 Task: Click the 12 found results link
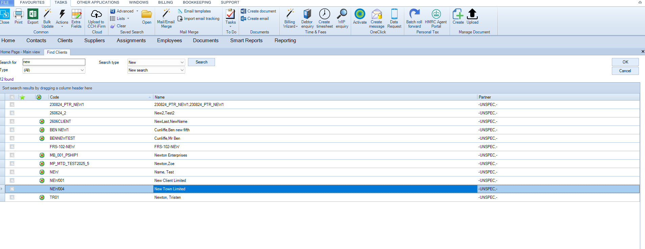[7, 79]
